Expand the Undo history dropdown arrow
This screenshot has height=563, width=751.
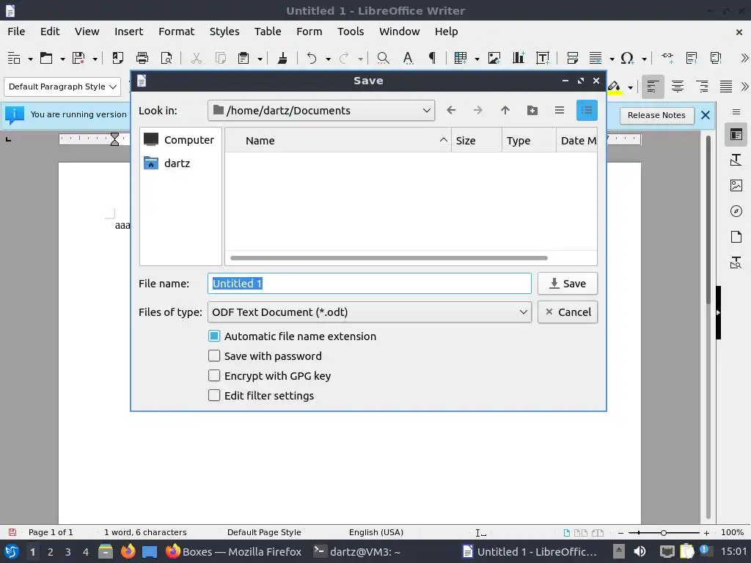pos(328,59)
